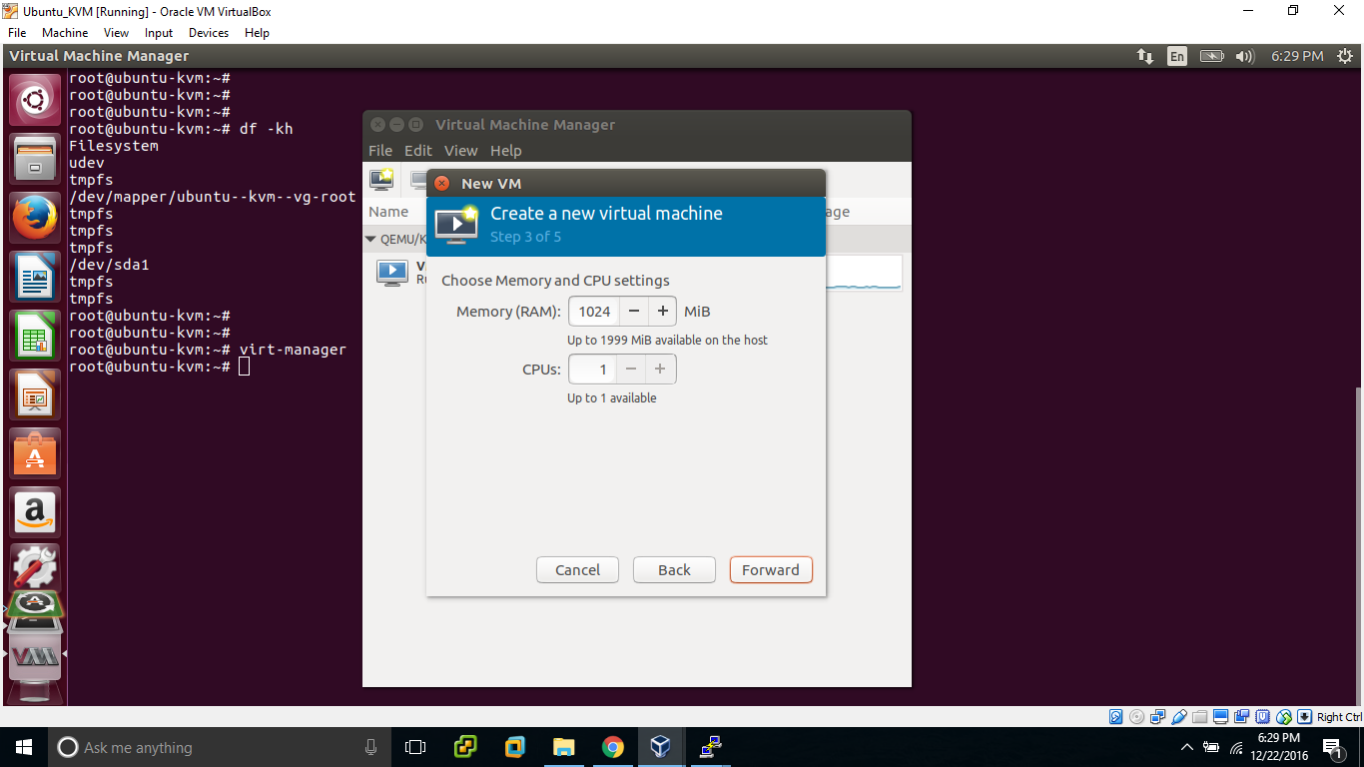Click the Name column header

(x=388, y=212)
